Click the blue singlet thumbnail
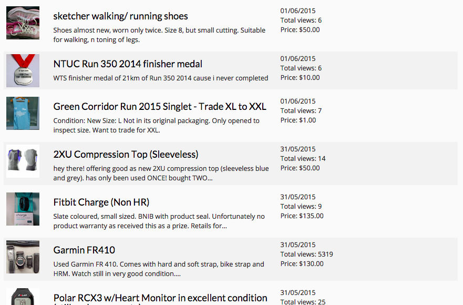This screenshot has height=305, width=463. tap(23, 113)
